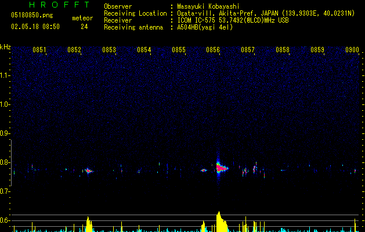Click the ICOM IC-575 receiver text
365x232 pixels.
pyautogui.click(x=233, y=20)
